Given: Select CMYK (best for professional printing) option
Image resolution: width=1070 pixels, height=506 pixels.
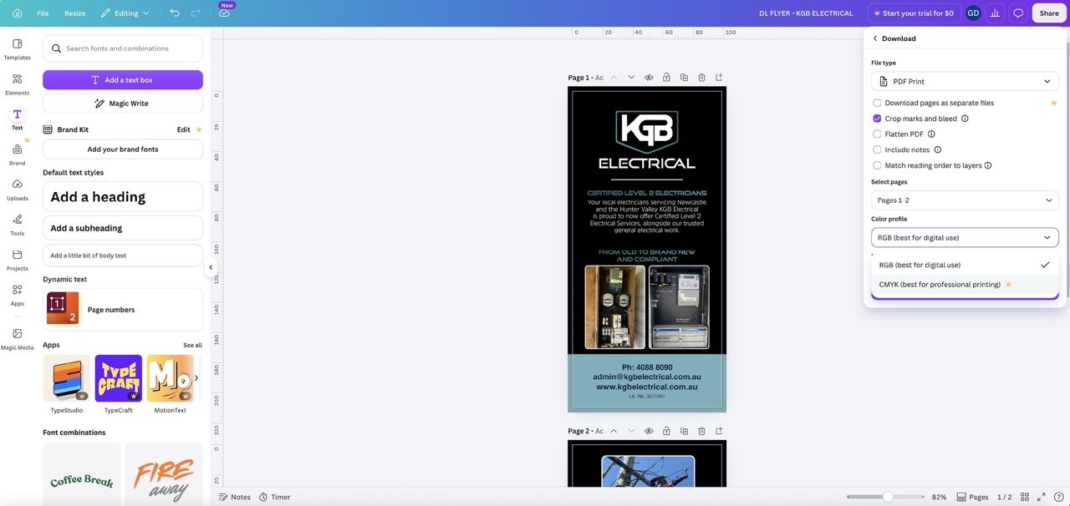Looking at the screenshot, I should click(x=965, y=284).
